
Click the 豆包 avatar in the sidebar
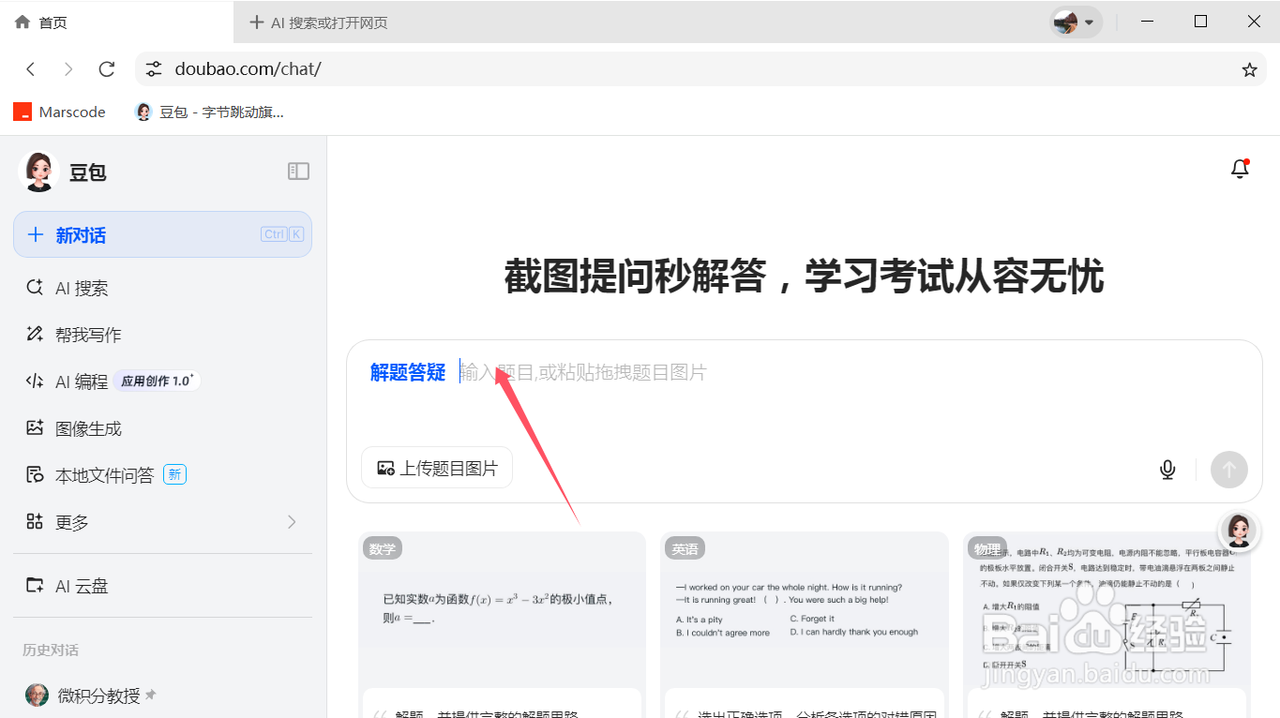coord(38,172)
